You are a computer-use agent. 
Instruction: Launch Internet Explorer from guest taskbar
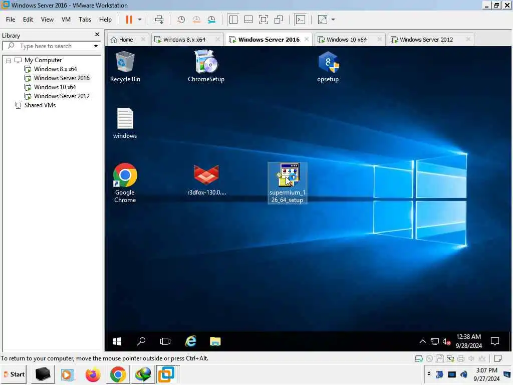coord(191,341)
